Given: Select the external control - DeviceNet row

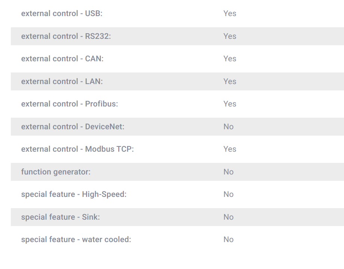Looking at the screenshot, I should 177,127.
